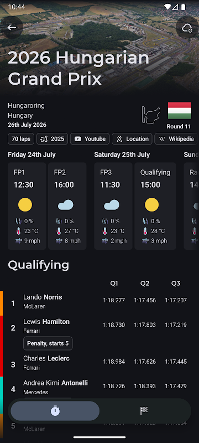Image resolution: width=199 pixels, height=443 pixels.
Task: Open the Wikipedia link chip
Action: [x=176, y=139]
